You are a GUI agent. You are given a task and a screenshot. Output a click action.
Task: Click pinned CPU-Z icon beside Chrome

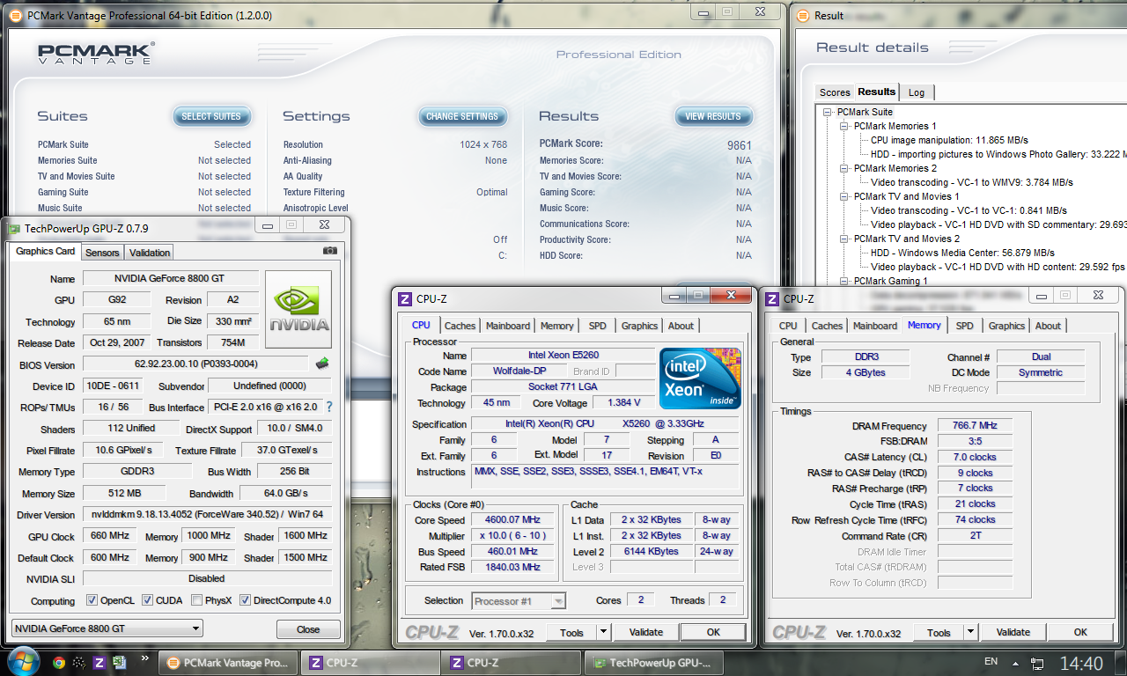click(x=99, y=663)
